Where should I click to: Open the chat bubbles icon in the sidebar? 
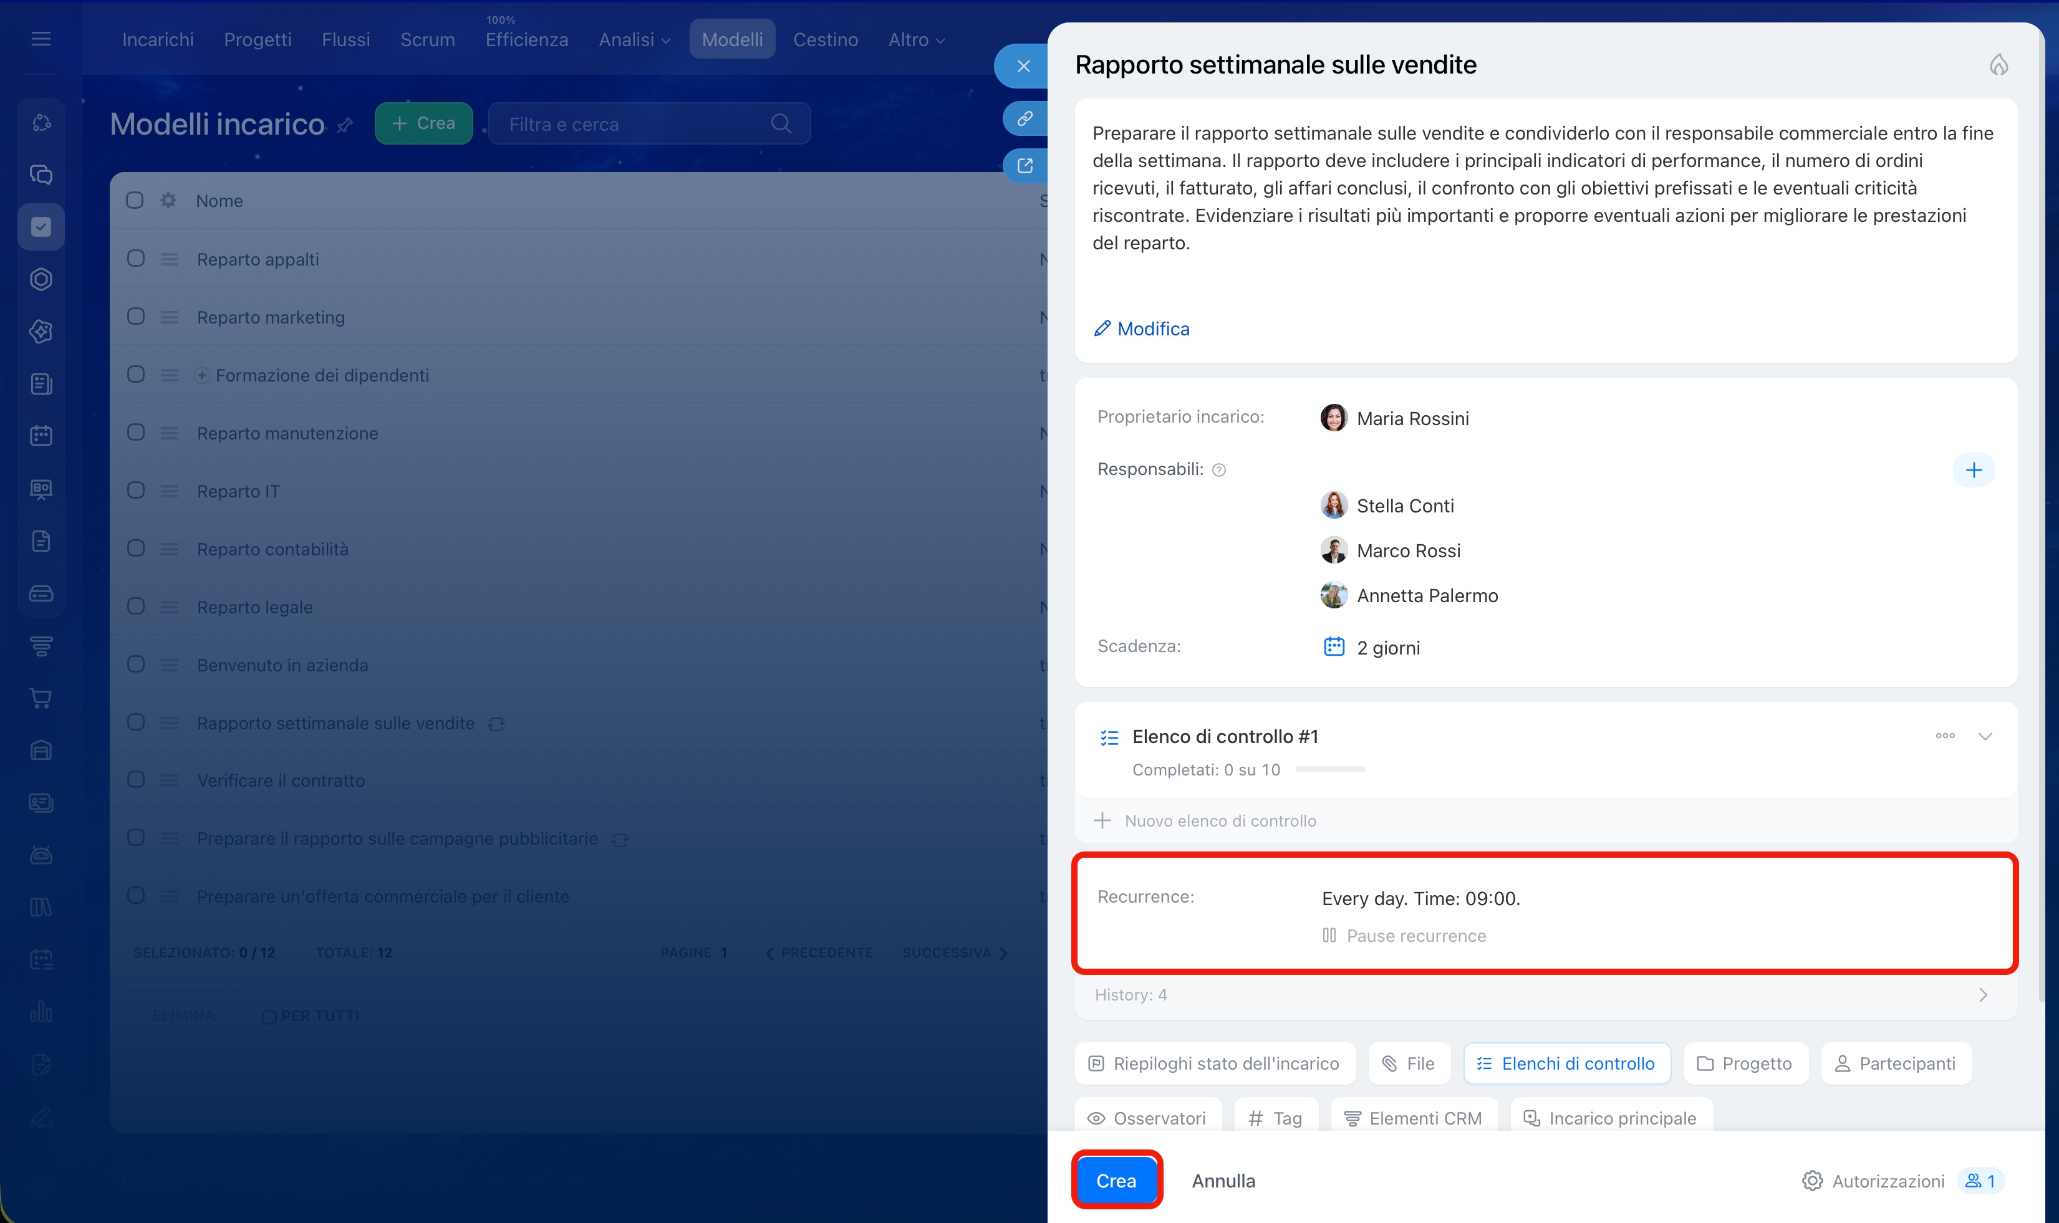pyautogui.click(x=41, y=175)
